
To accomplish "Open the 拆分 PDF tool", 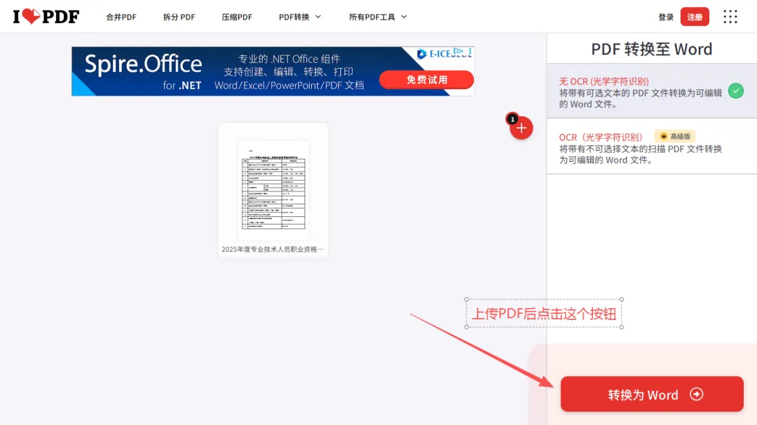I will [179, 17].
